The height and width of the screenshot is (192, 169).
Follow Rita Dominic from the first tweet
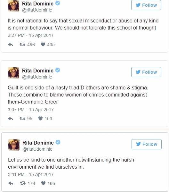tap(146, 5)
